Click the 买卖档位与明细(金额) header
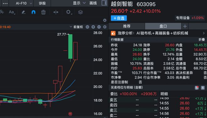 [127, 87]
